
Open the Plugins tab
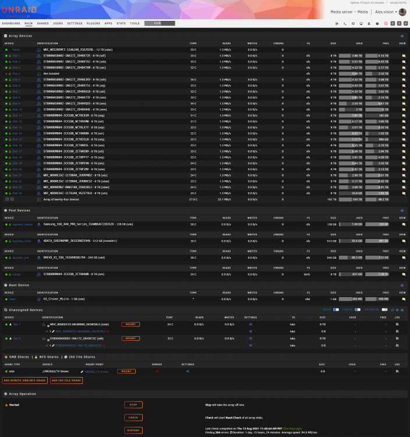(x=93, y=23)
